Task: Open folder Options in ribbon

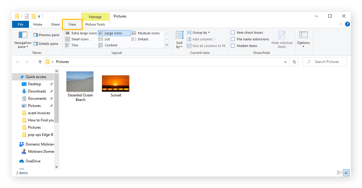Action: point(303,39)
